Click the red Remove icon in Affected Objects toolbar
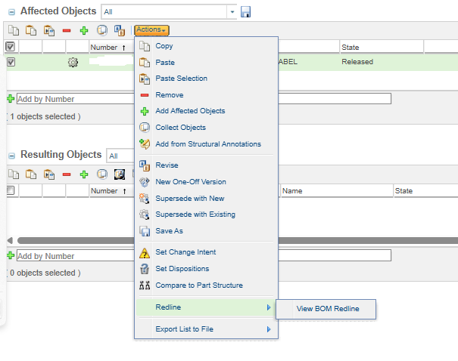Screen dimensions: 458x361 pos(67,30)
